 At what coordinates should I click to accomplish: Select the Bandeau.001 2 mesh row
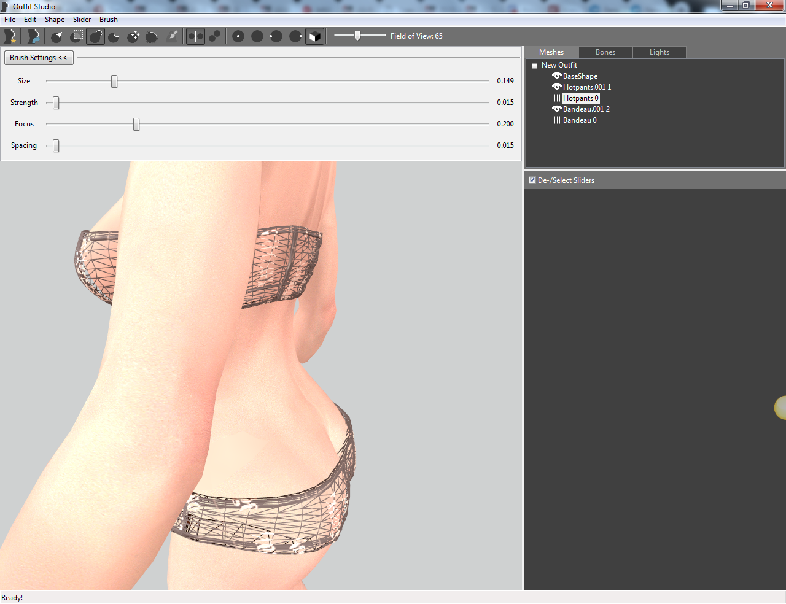pyautogui.click(x=586, y=109)
